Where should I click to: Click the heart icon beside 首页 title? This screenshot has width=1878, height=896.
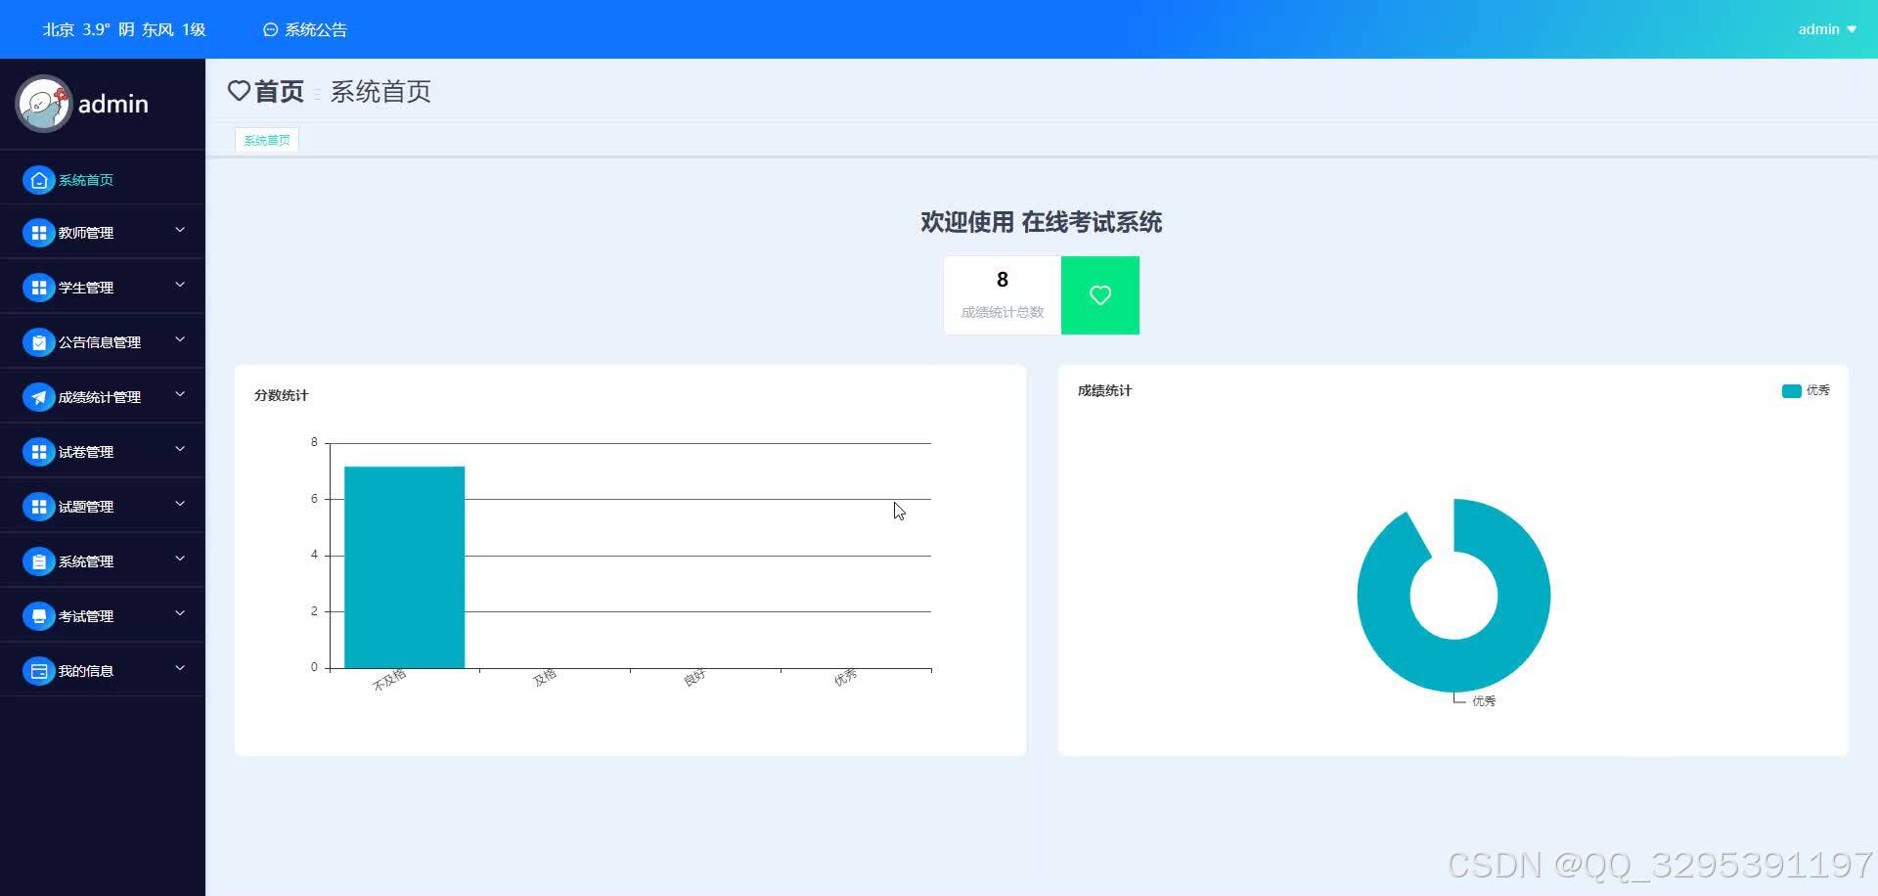click(239, 91)
